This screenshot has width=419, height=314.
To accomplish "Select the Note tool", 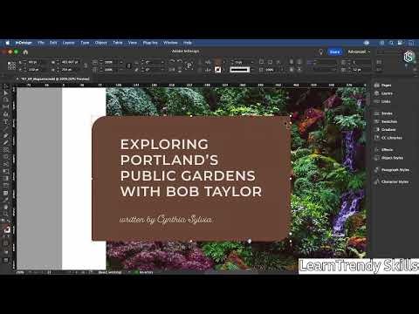I will pos(6,193).
